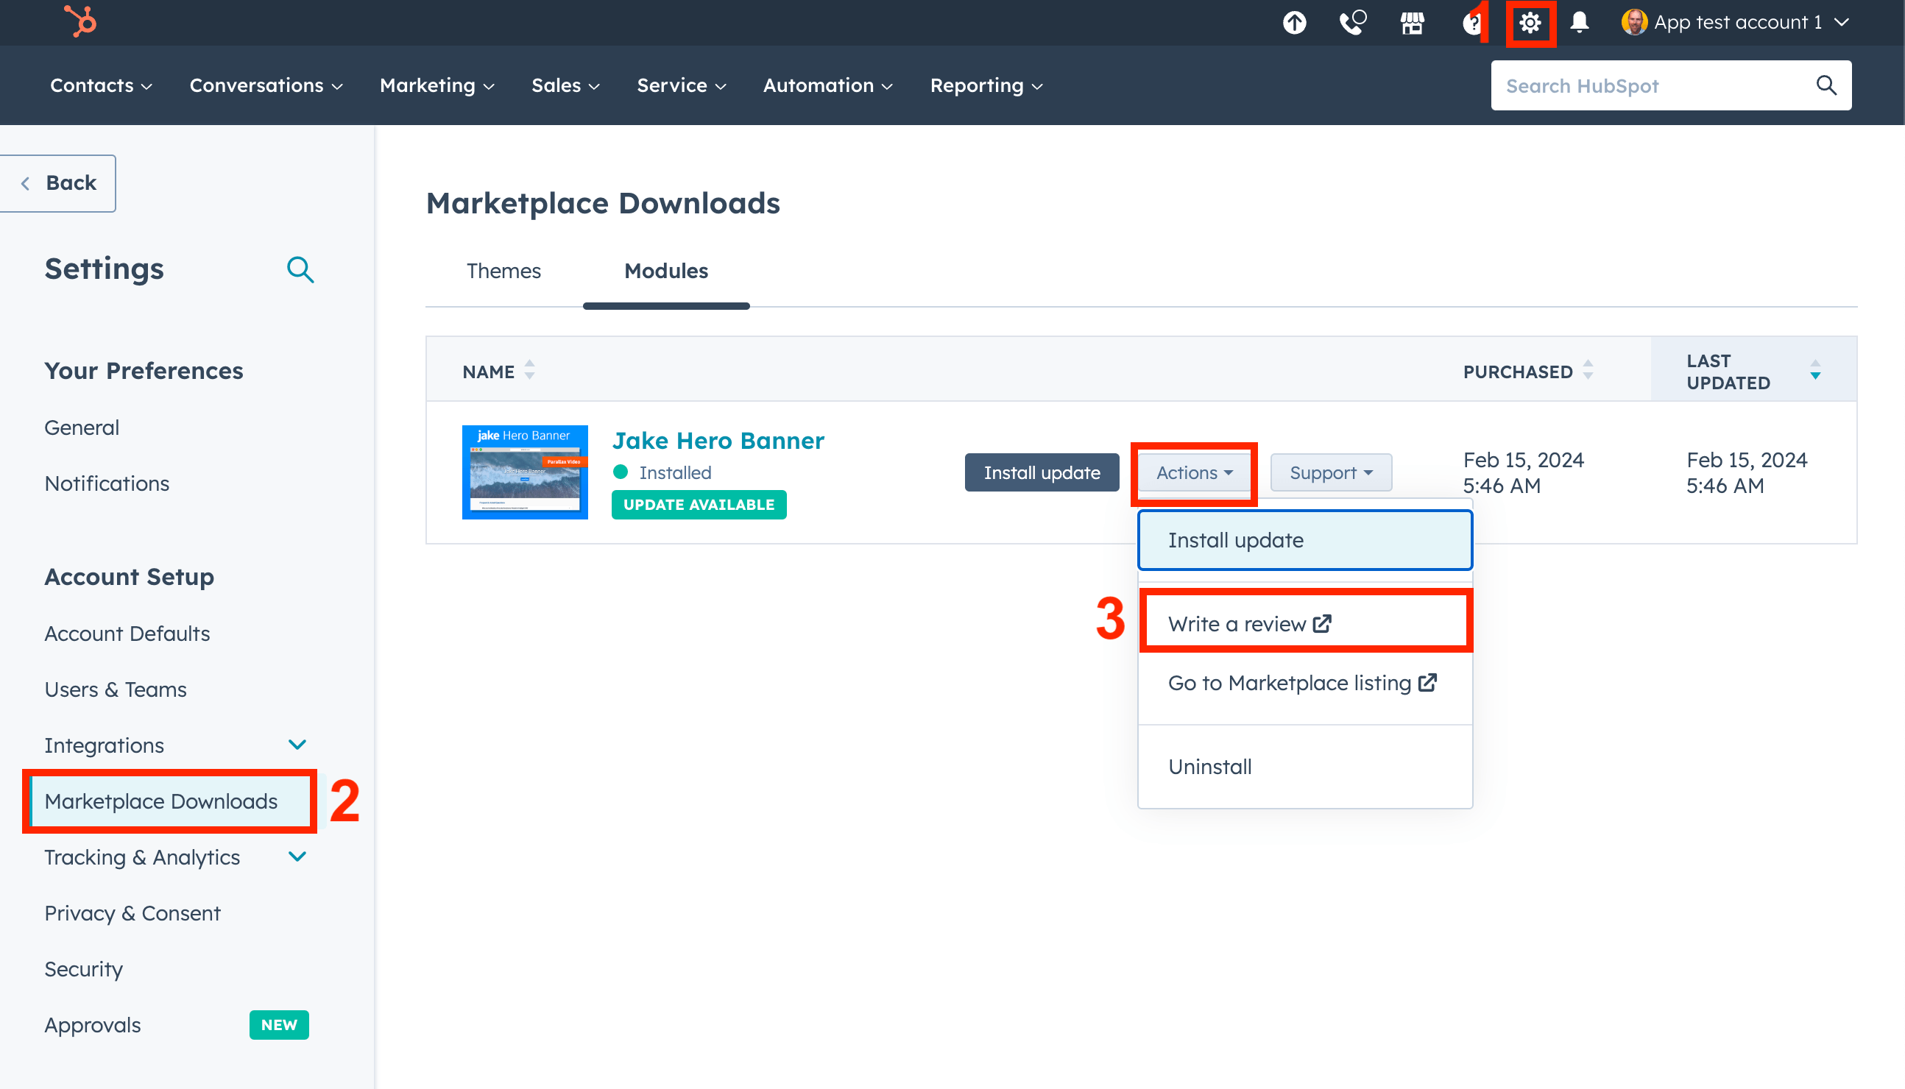Screen dimensions: 1905x1089
Task: Click the calling phone icon
Action: (x=1353, y=24)
